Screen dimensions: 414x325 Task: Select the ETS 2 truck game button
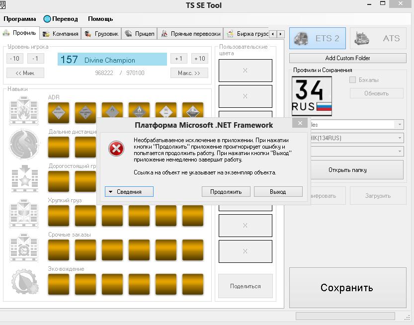[x=317, y=38]
